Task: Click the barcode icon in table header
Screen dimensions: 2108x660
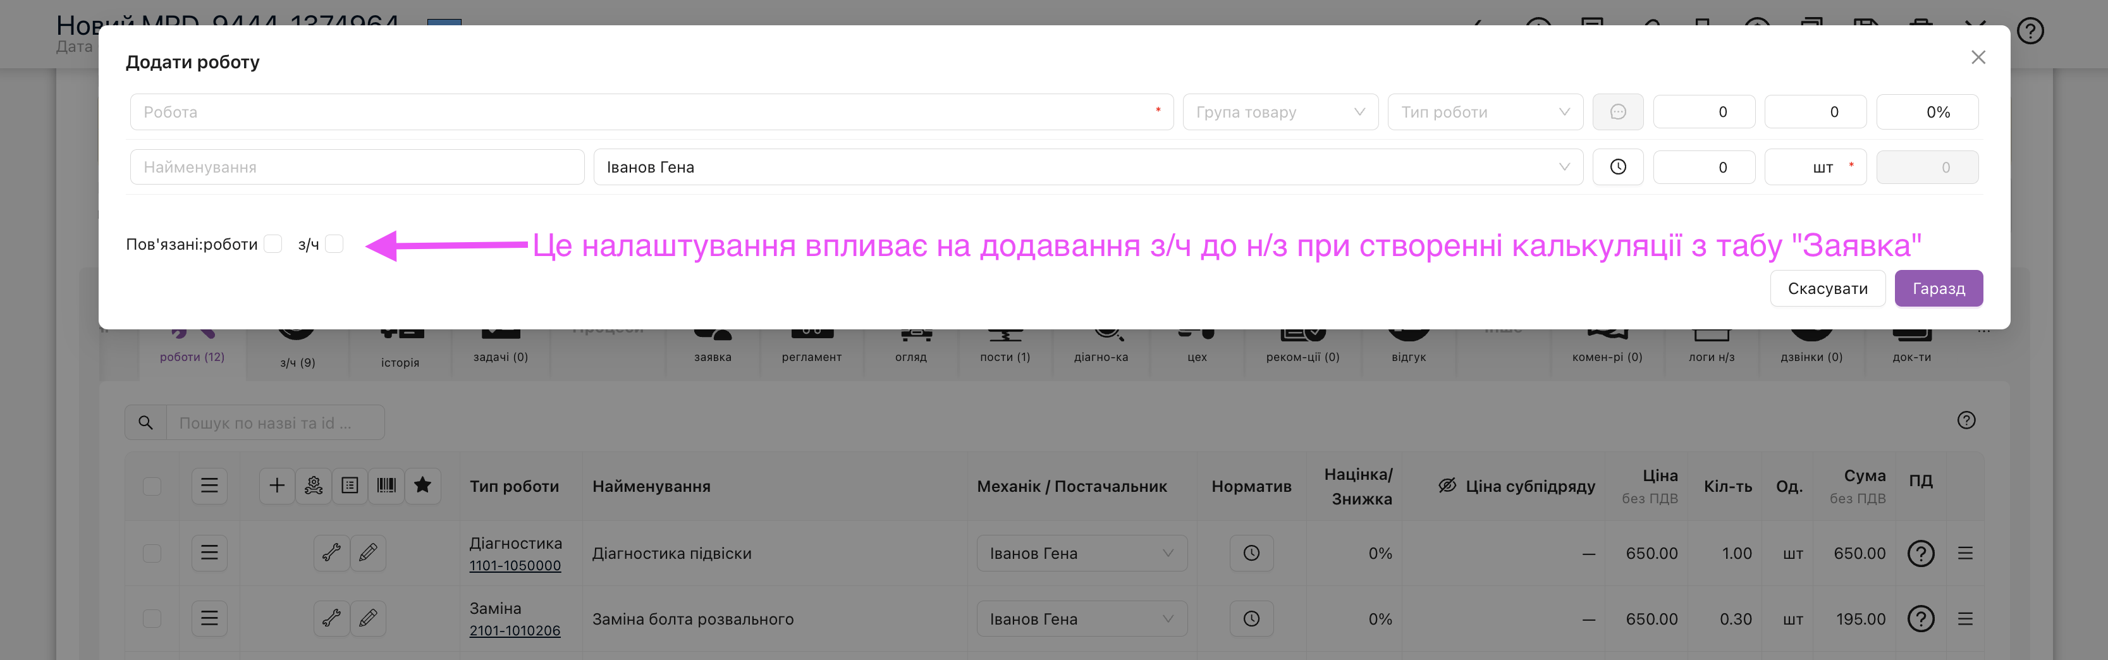Action: tap(386, 486)
